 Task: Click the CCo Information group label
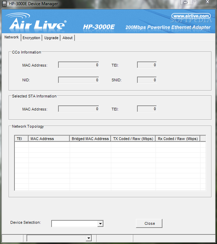tap(26, 52)
